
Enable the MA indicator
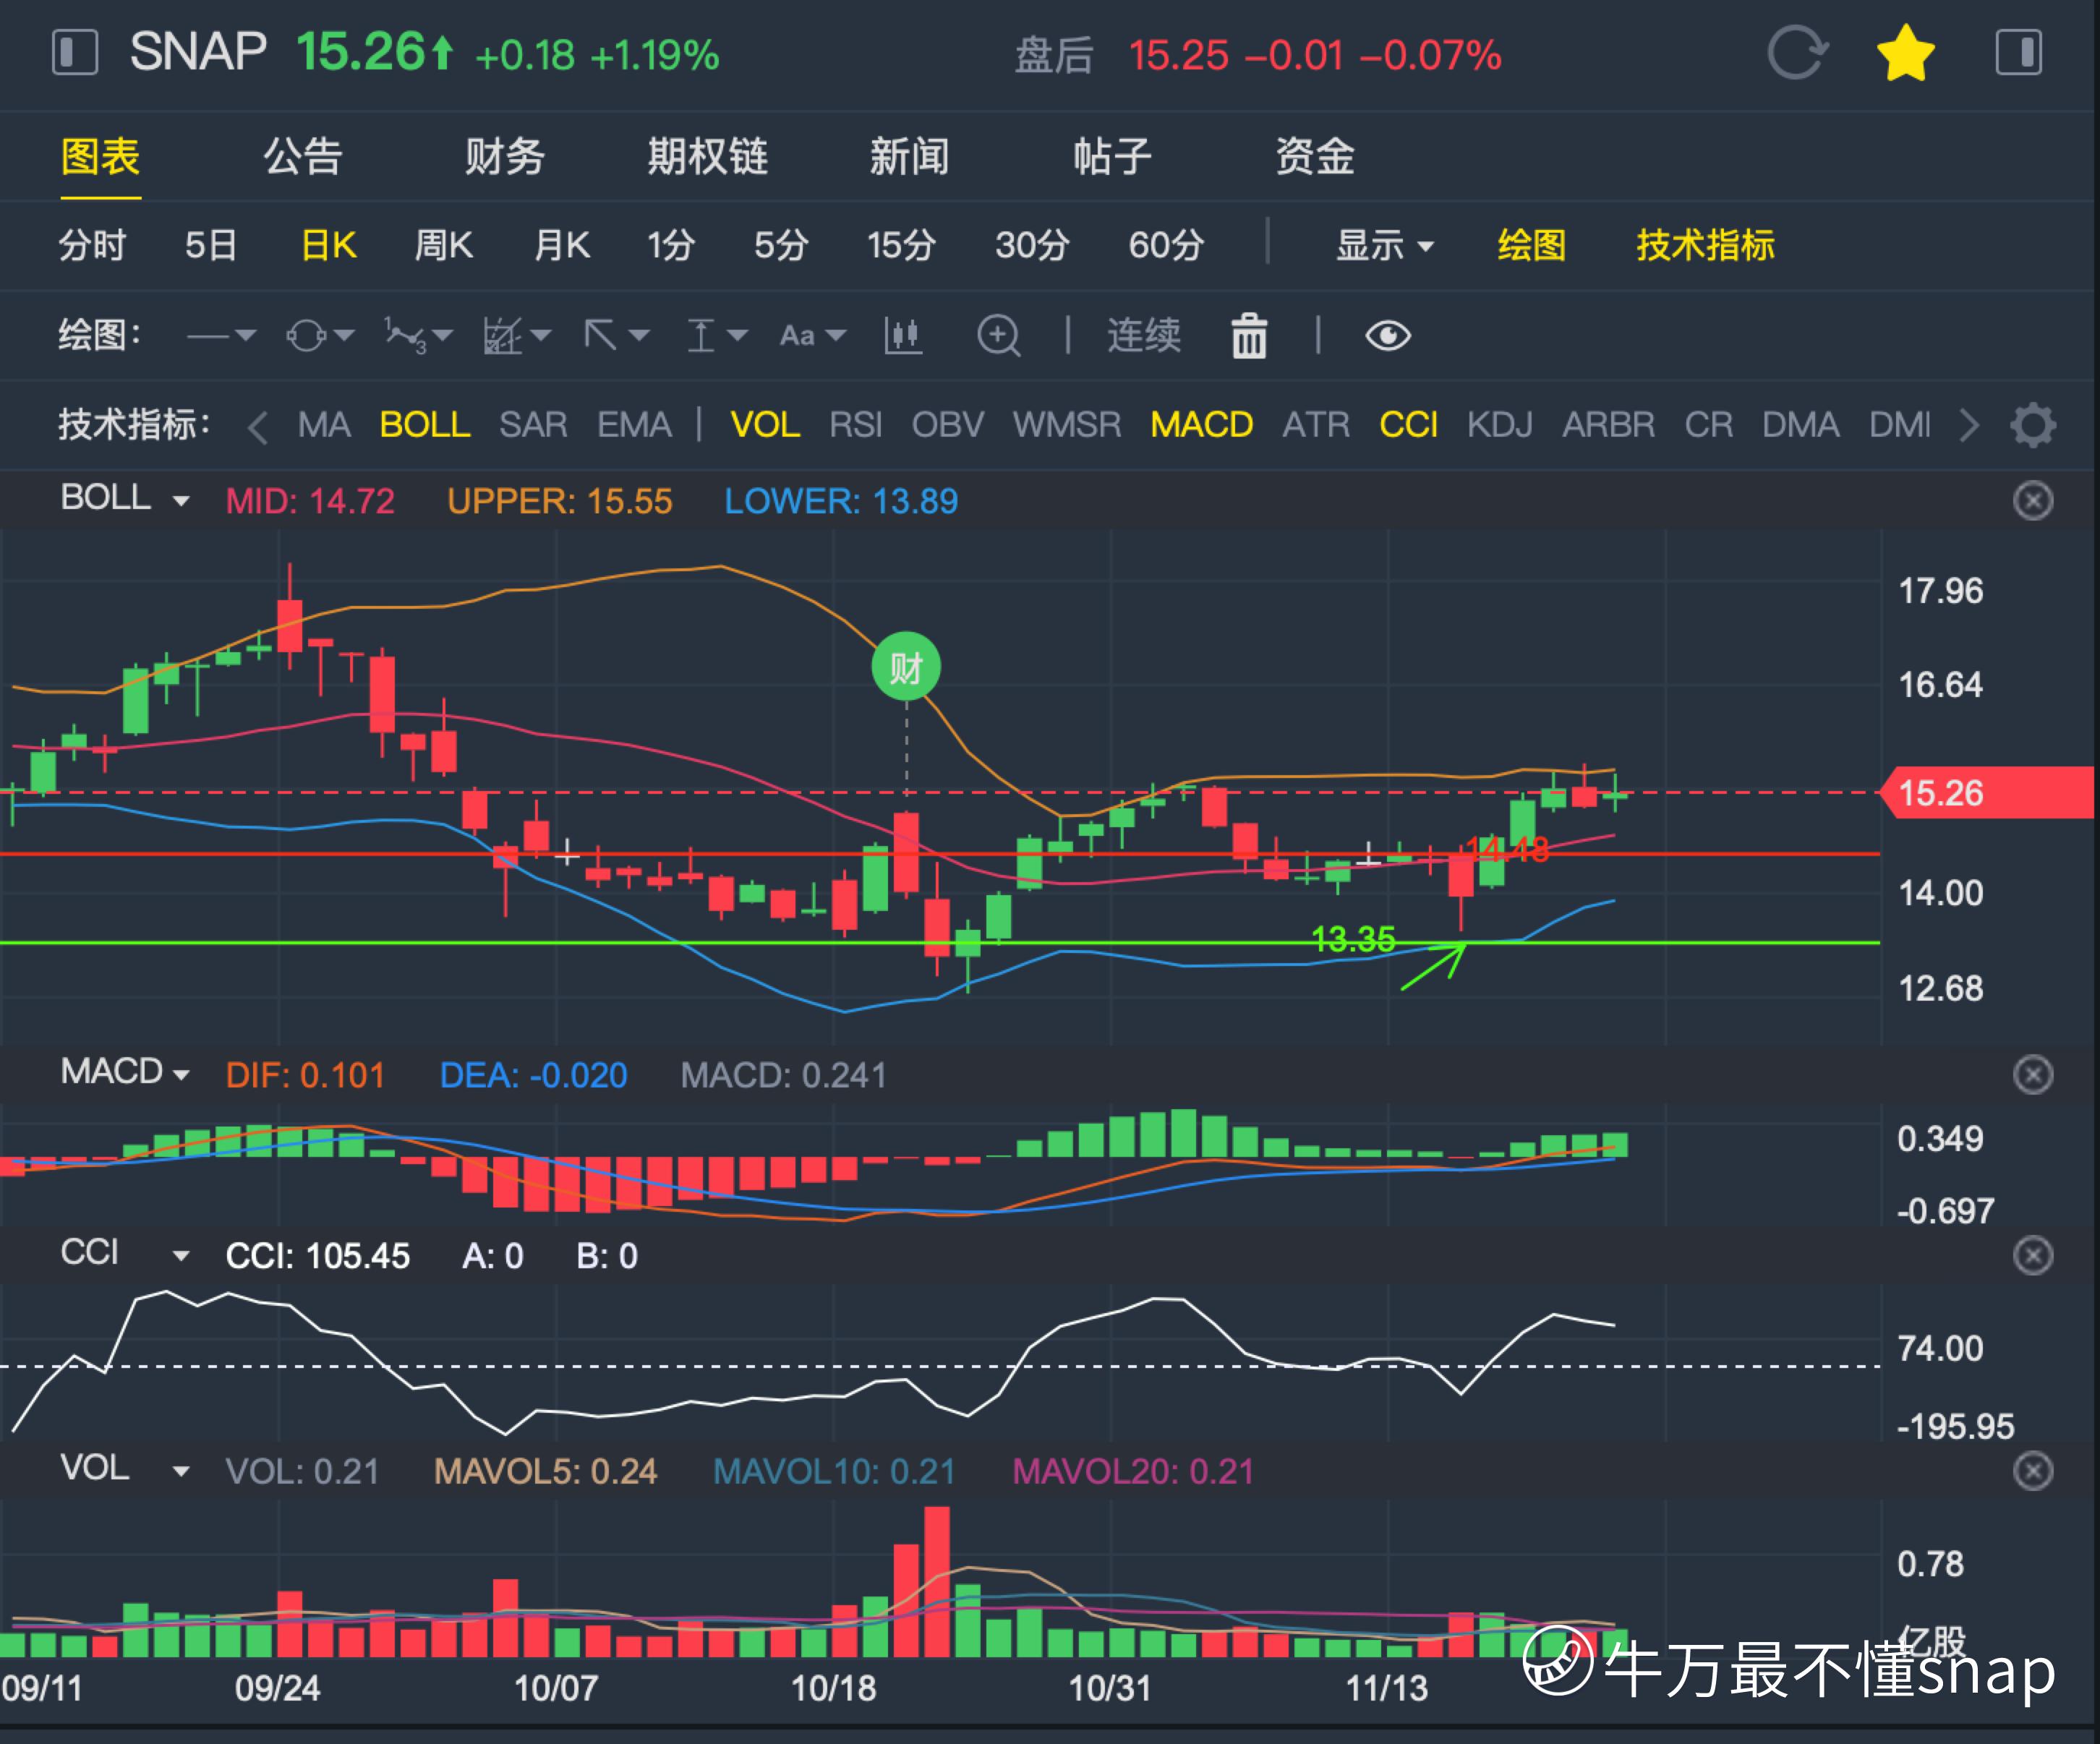click(324, 425)
